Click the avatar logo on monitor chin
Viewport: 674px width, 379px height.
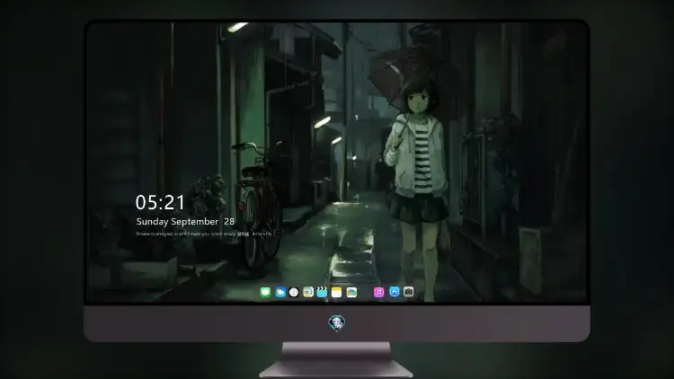pyautogui.click(x=337, y=322)
